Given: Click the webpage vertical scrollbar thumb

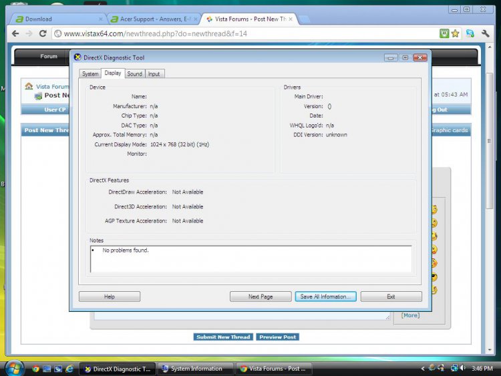Looking at the screenshot, I should tap(489, 140).
